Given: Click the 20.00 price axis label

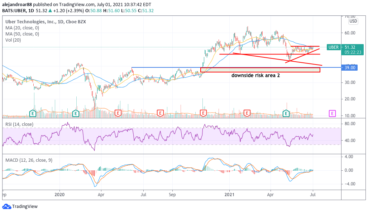Looking at the screenshot, I should pos(350,99).
